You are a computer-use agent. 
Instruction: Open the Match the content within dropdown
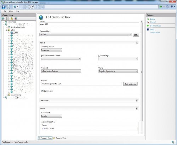61,59
